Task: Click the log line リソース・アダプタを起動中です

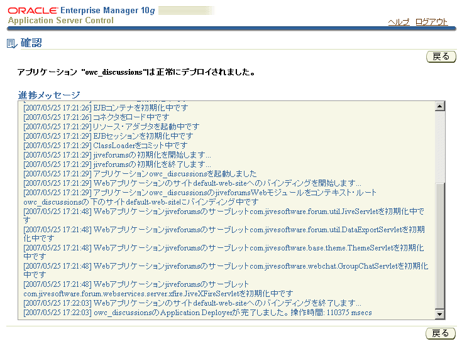Action: tap(111, 127)
